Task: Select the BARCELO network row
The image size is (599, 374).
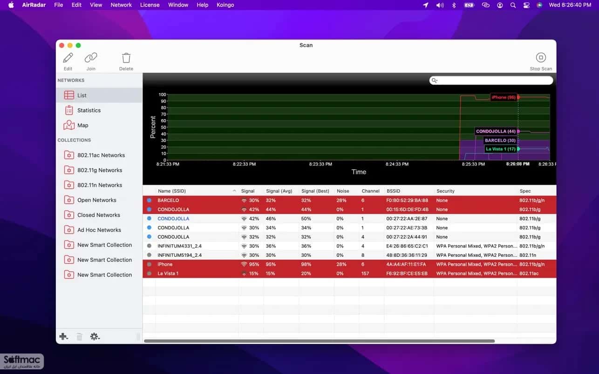Action: pos(349,200)
